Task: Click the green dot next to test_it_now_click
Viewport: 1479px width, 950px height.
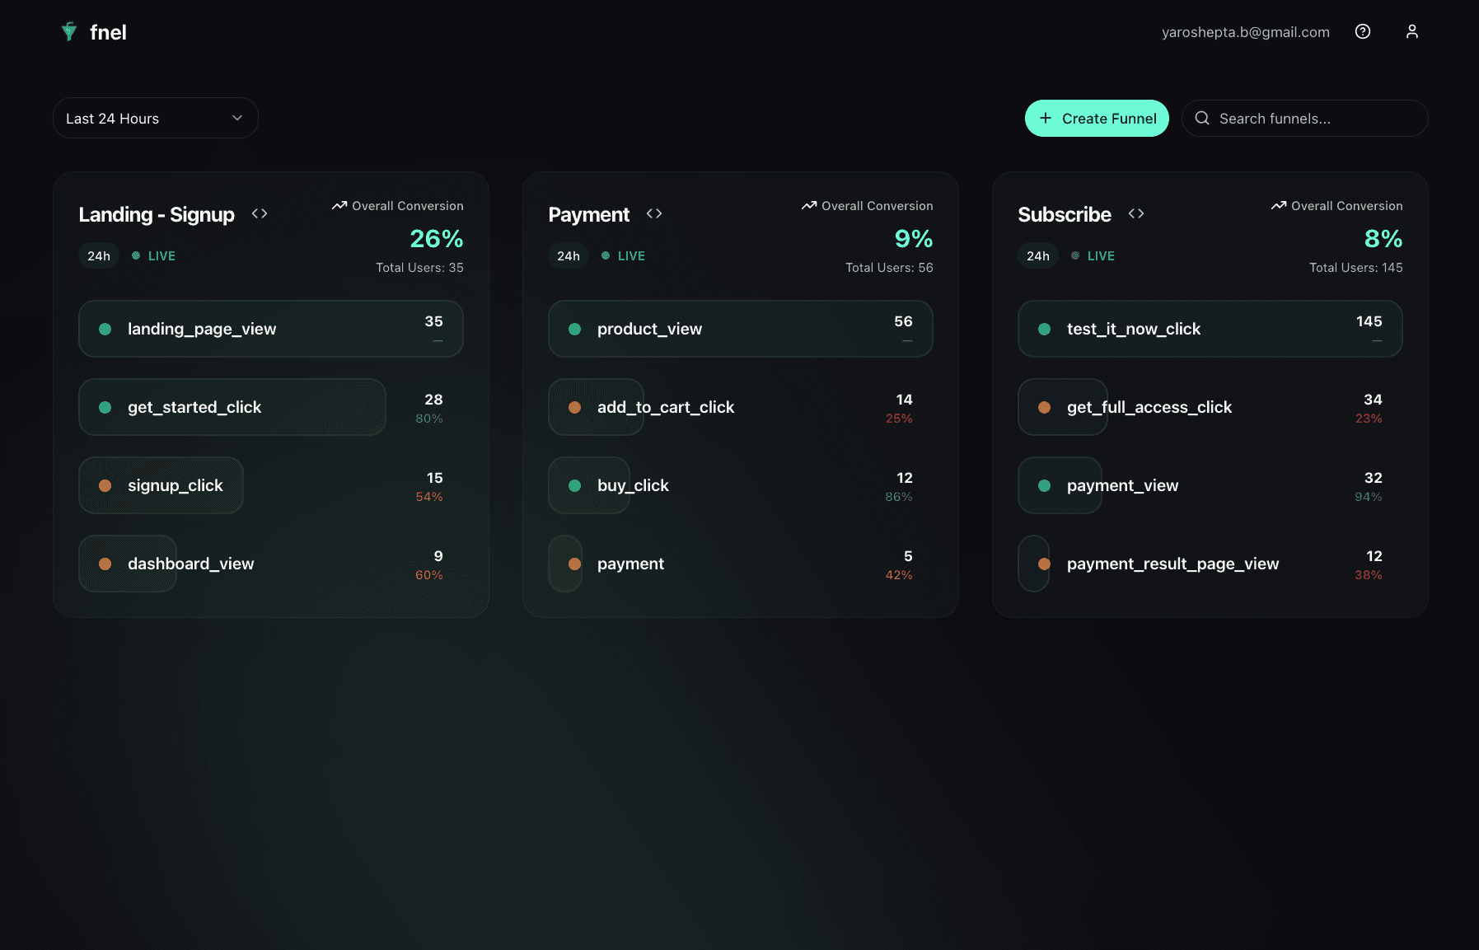Action: pos(1045,329)
